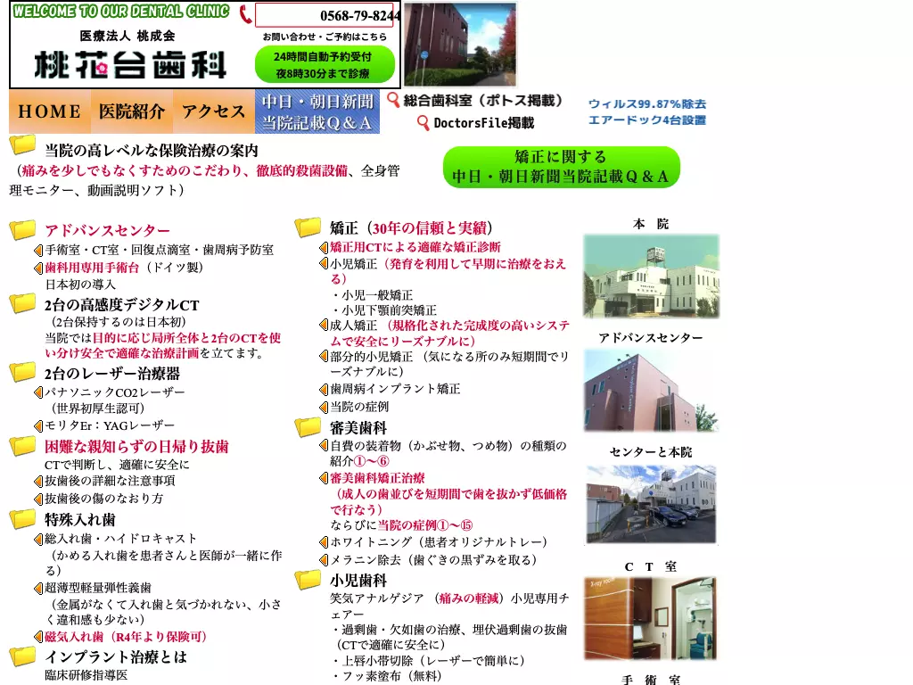Click folder icon beside 特殊入れ歯

(x=22, y=518)
